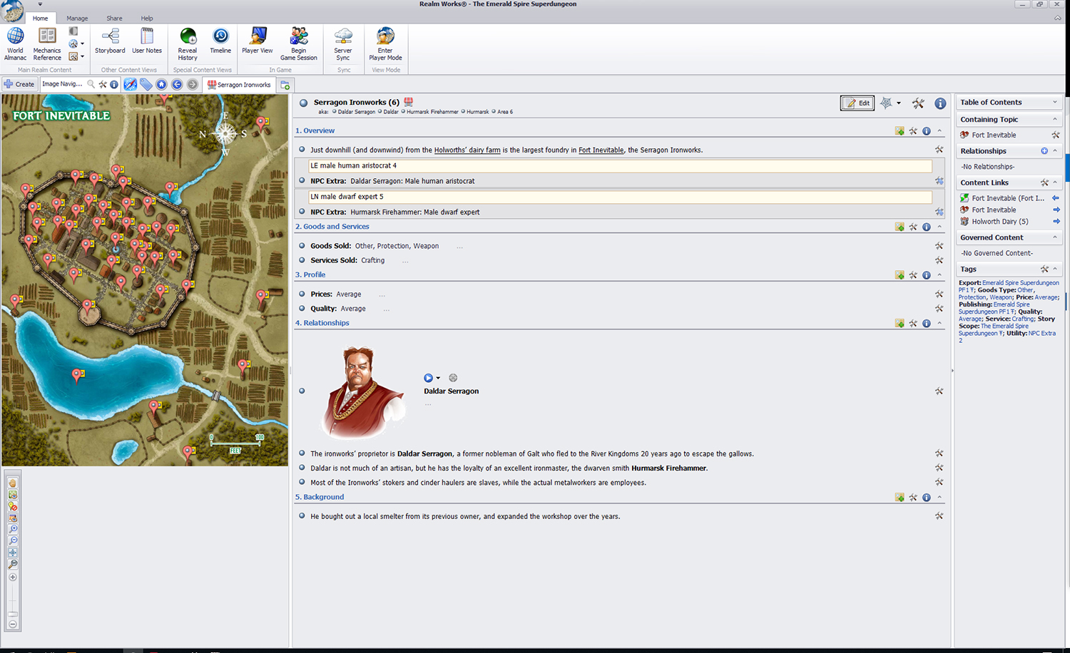
Task: Toggle reveal circle for Prices
Action: [x=302, y=294]
